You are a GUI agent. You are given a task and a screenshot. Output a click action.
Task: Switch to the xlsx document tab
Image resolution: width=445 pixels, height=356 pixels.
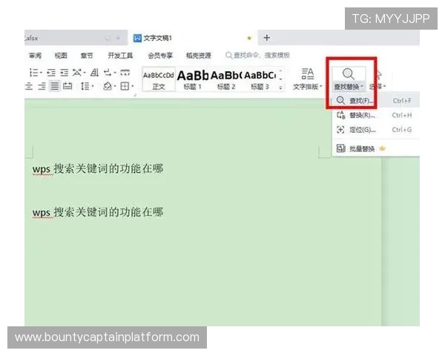point(76,38)
